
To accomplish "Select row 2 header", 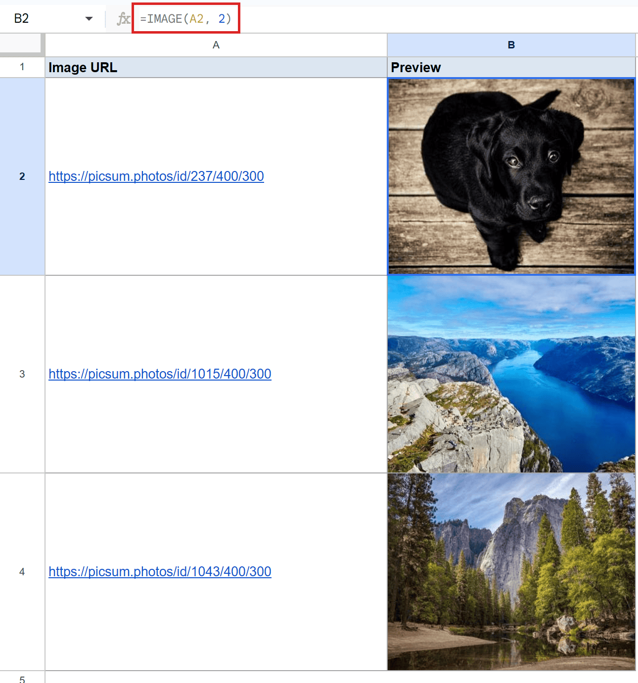I will coord(22,176).
